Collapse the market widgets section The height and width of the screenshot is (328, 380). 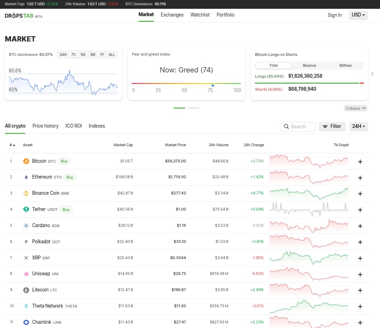pyautogui.click(x=355, y=108)
